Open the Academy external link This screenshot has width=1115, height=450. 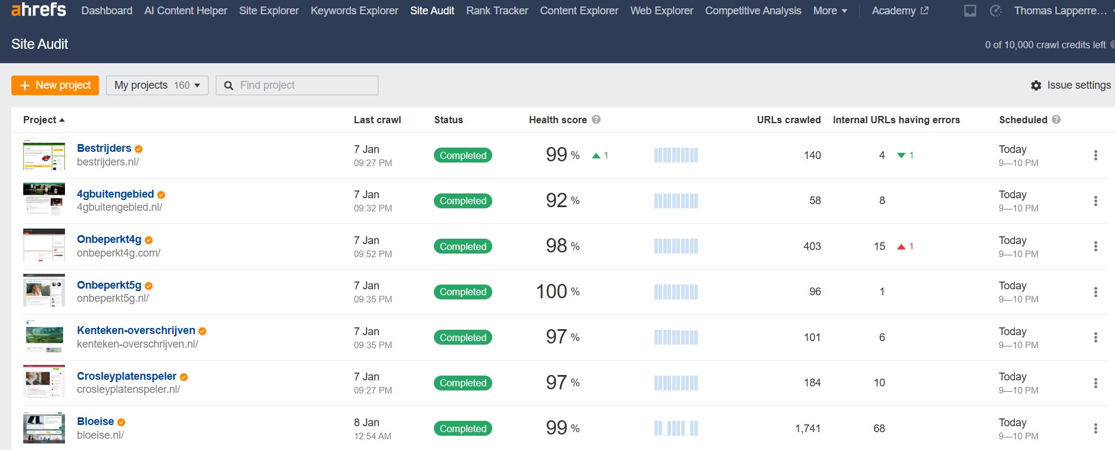(900, 11)
